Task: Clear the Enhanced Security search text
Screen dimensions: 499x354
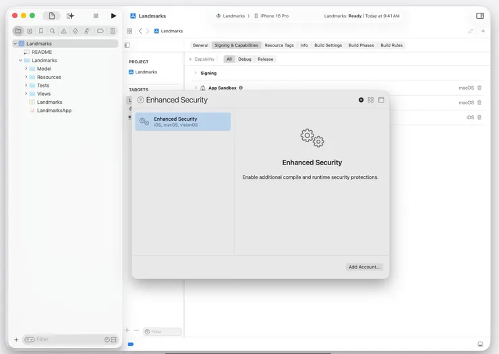Action: (x=361, y=100)
